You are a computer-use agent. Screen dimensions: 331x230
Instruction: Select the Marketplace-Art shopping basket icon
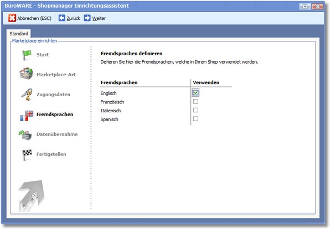click(26, 74)
